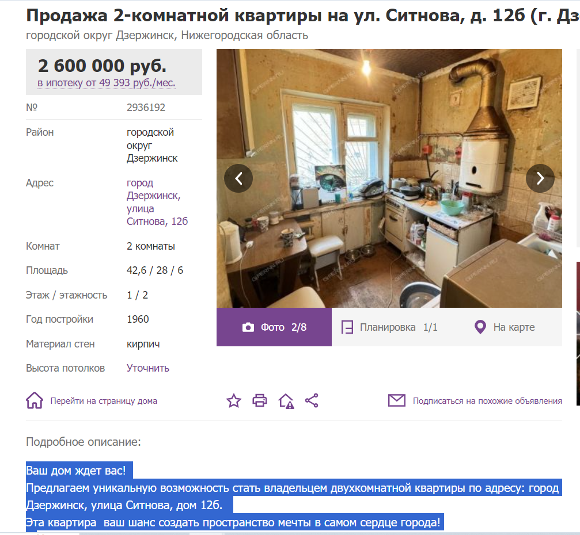580x535 pixels.
Task: Click Подписаться на похожие объявления
Action: click(487, 401)
